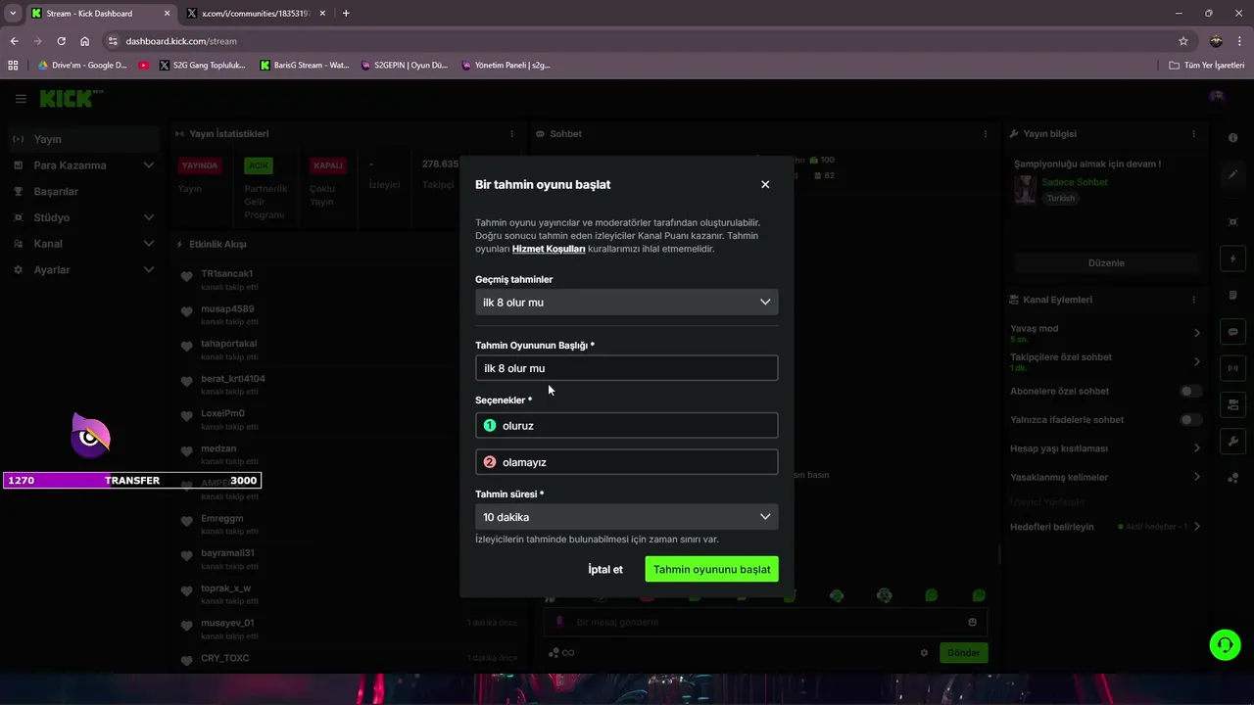Open the Chrome three-dot menu
This screenshot has height=705, width=1254.
[1239, 41]
